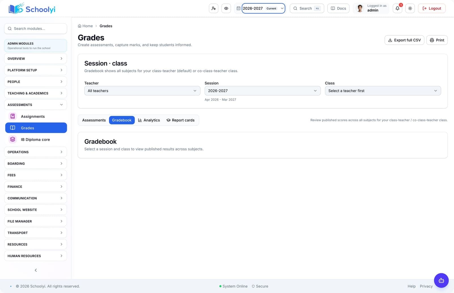Open the 2026-2027 academic year selector

(x=263, y=9)
